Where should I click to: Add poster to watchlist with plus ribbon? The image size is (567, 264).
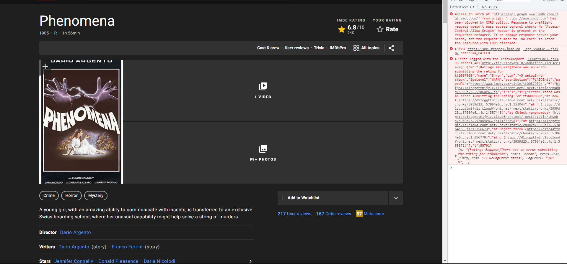[45, 67]
